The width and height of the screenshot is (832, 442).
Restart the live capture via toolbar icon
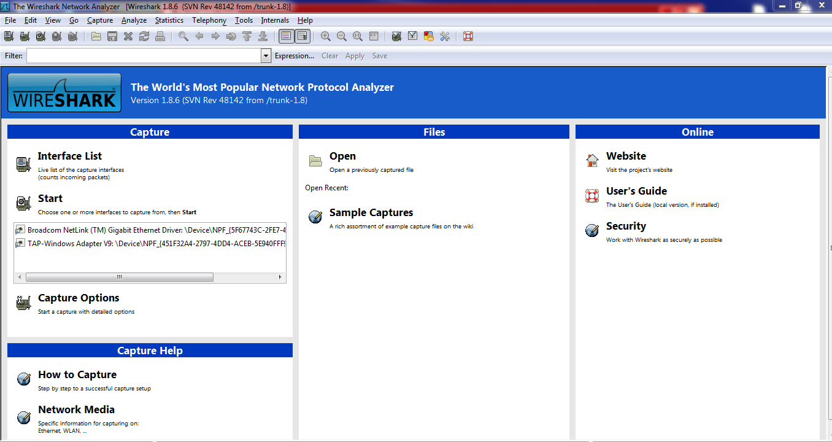[x=72, y=36]
